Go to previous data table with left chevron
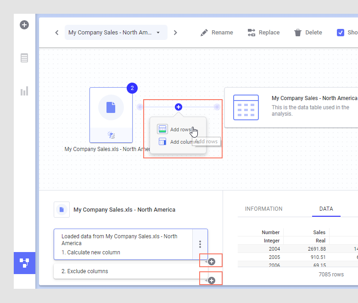The width and height of the screenshot is (358, 303). (57, 33)
